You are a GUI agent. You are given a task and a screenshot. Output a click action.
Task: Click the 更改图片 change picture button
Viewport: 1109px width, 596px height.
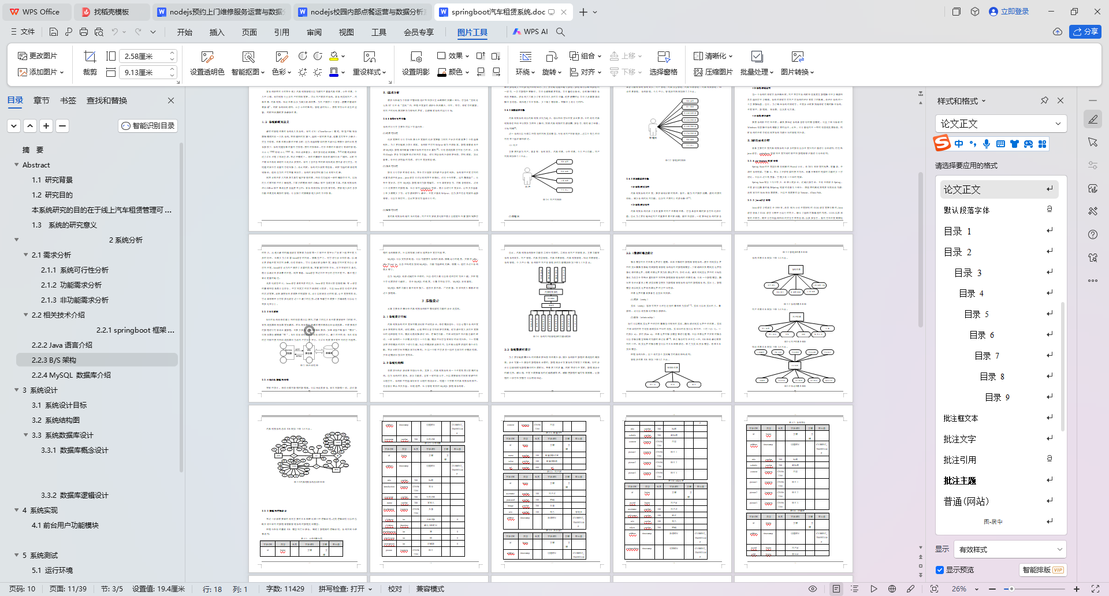pyautogui.click(x=38, y=56)
